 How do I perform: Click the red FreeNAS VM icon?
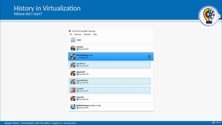73,90
